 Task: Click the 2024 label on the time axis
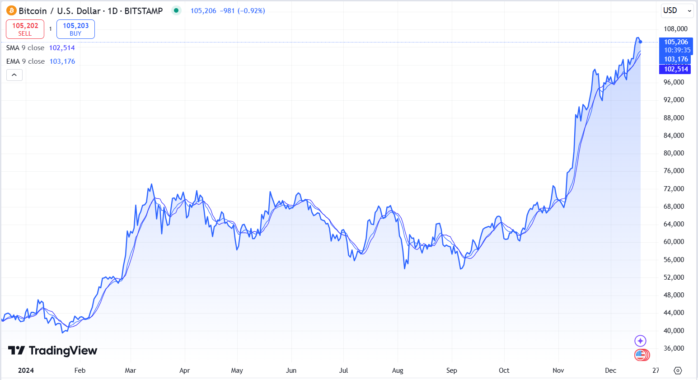coord(26,371)
